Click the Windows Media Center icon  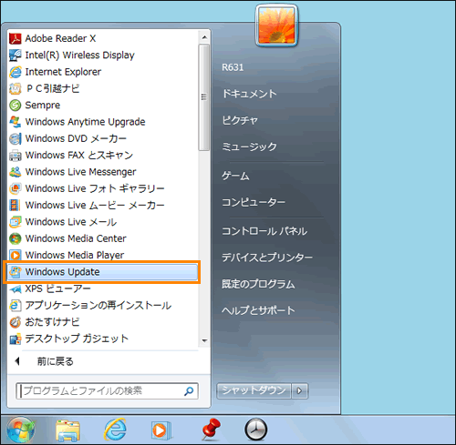tap(16, 238)
